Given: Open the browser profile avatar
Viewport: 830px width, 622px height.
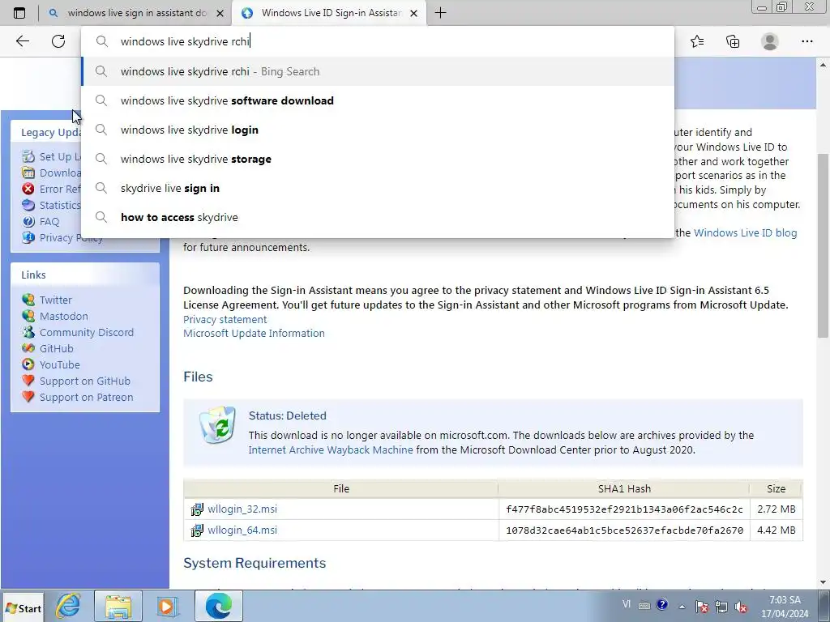Looking at the screenshot, I should point(770,41).
